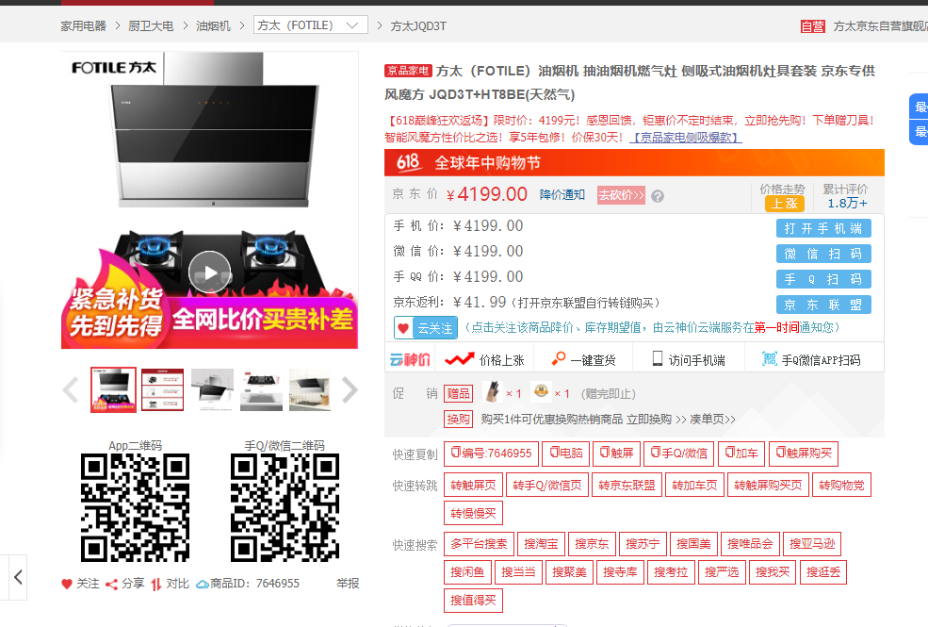The image size is (928, 627).
Task: Click the 分享 share icon
Action: [x=111, y=584]
